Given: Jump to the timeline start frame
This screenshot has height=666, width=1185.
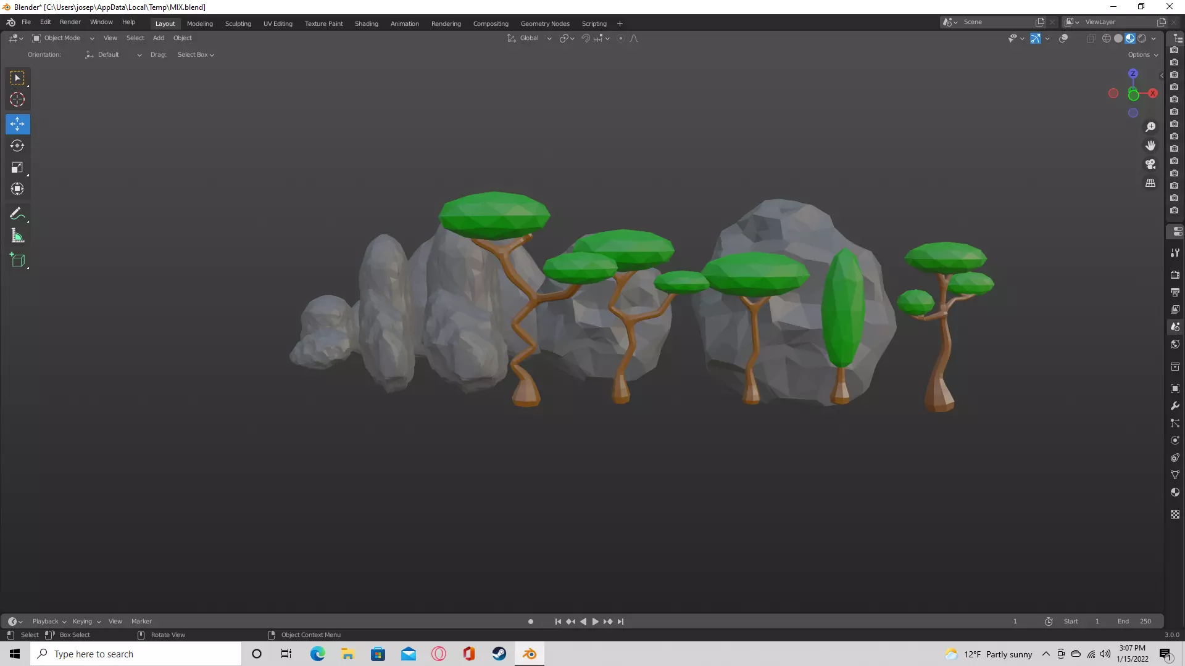Looking at the screenshot, I should click(558, 622).
